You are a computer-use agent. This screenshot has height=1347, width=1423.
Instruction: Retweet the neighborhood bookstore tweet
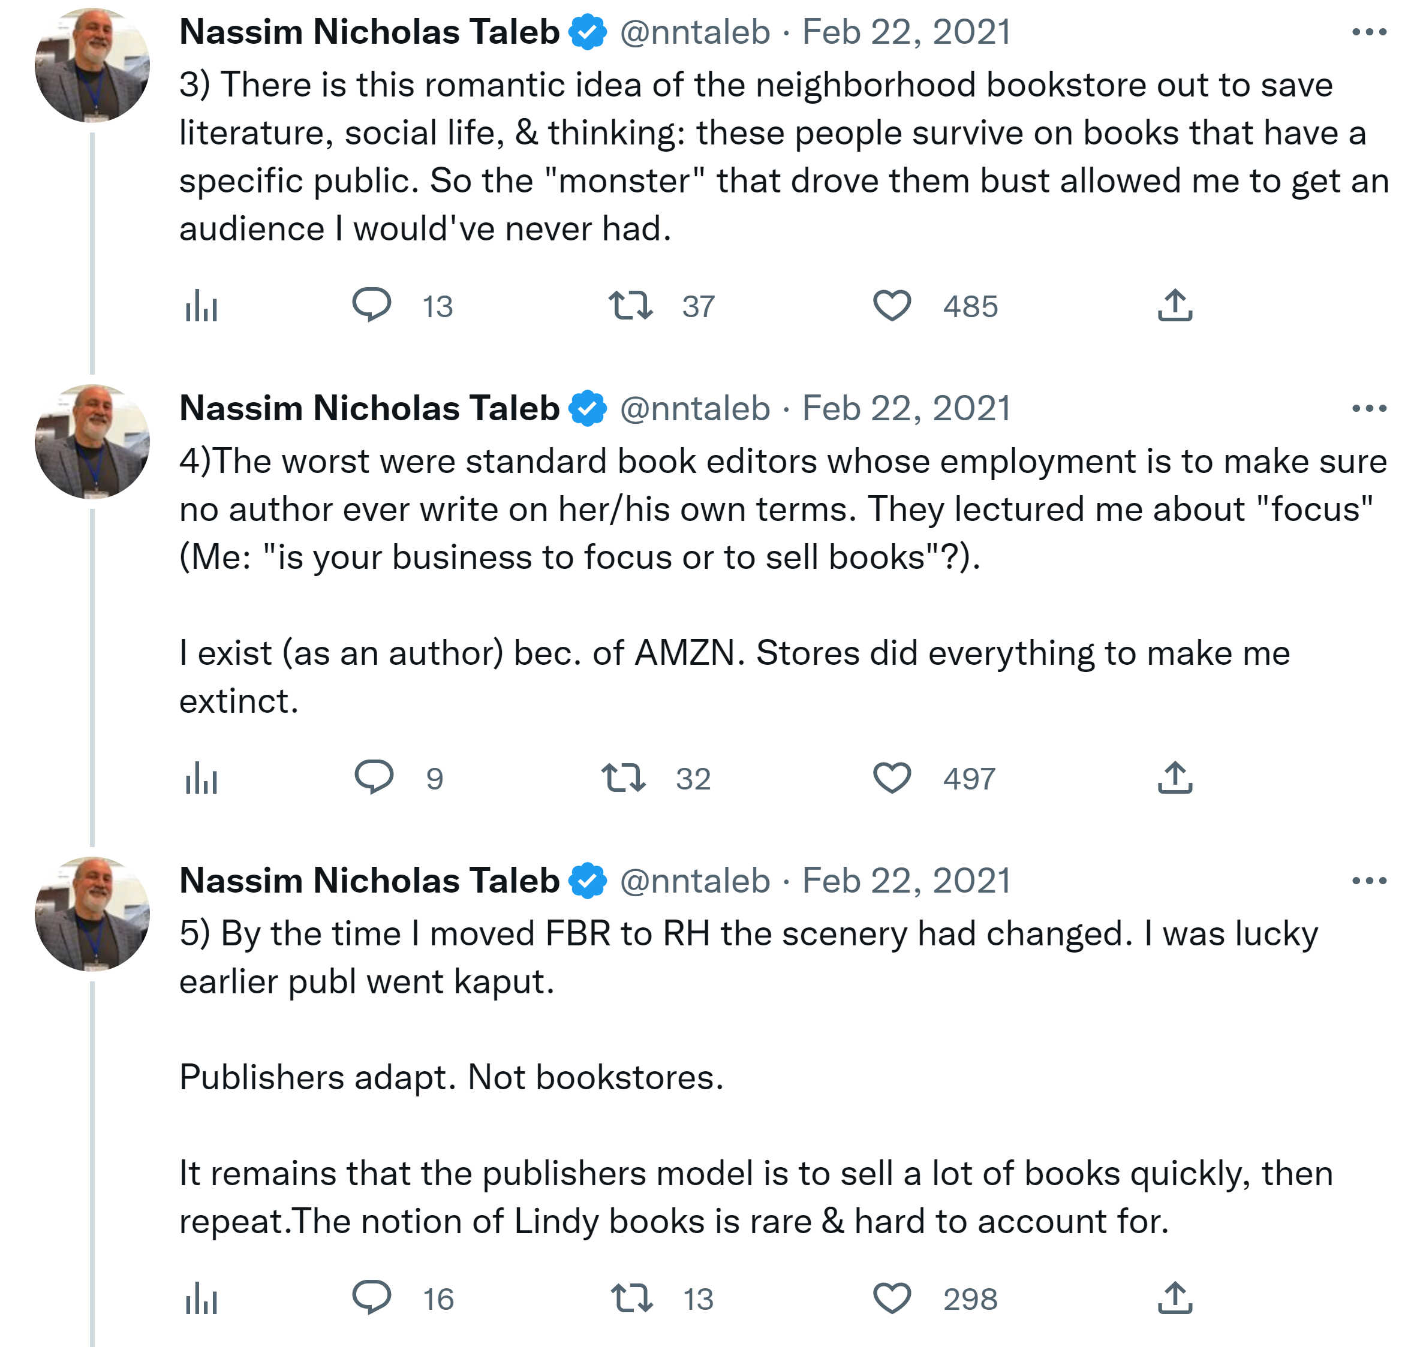630,305
